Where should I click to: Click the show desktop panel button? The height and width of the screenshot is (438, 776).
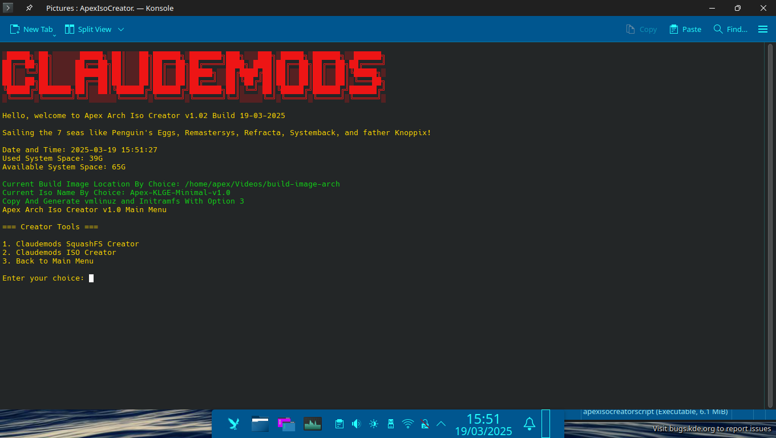click(545, 424)
